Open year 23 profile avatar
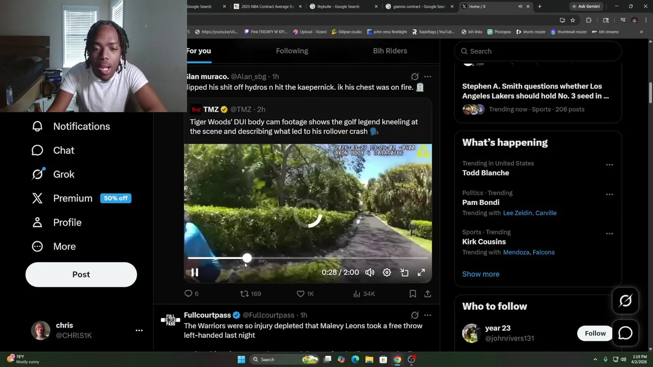 click(471, 333)
